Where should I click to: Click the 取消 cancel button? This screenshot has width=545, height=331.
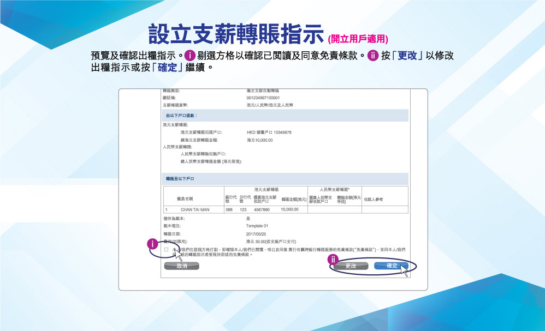(x=181, y=266)
